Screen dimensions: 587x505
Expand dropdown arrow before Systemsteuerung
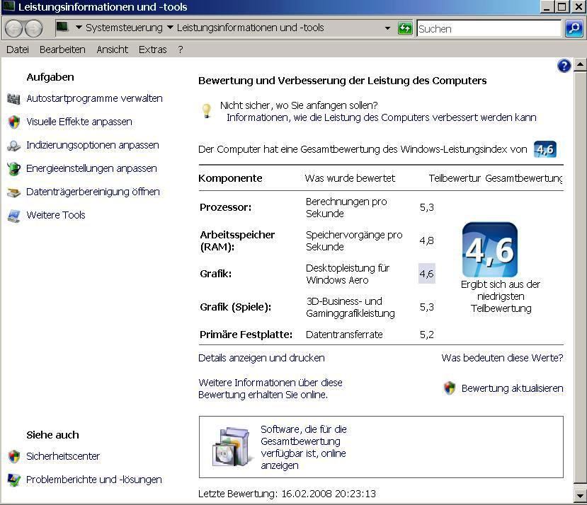tap(79, 28)
